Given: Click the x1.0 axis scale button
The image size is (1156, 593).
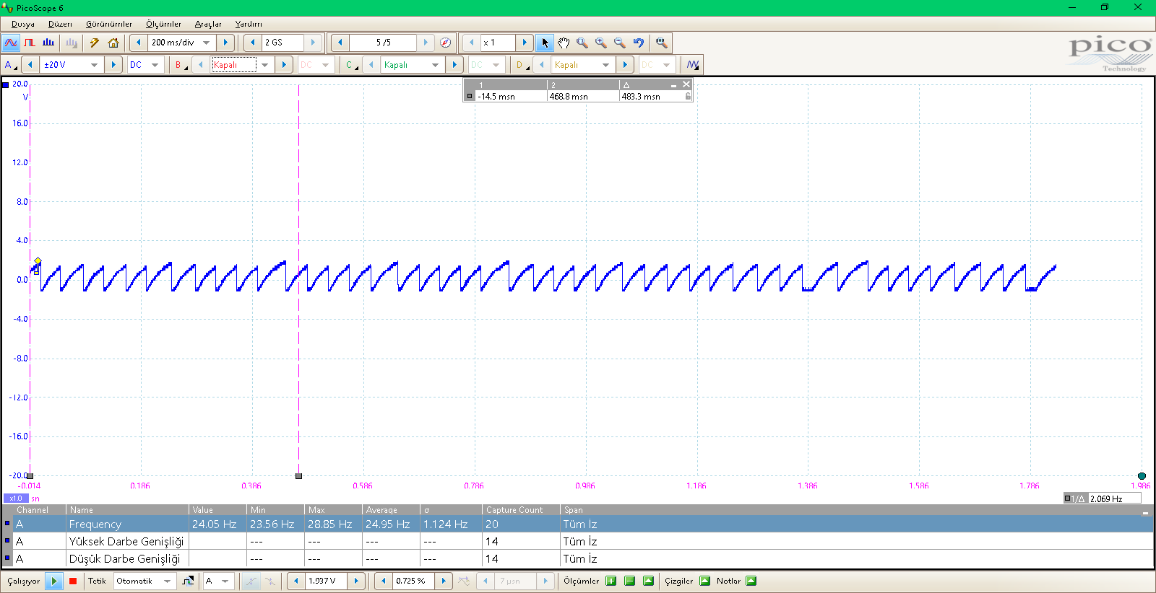Looking at the screenshot, I should [16, 498].
